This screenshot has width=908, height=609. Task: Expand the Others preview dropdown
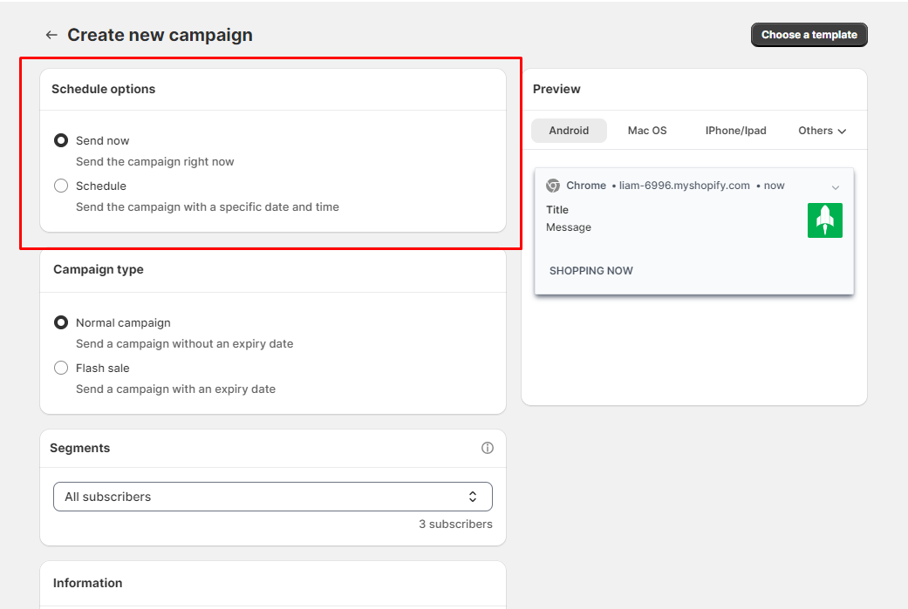click(822, 131)
